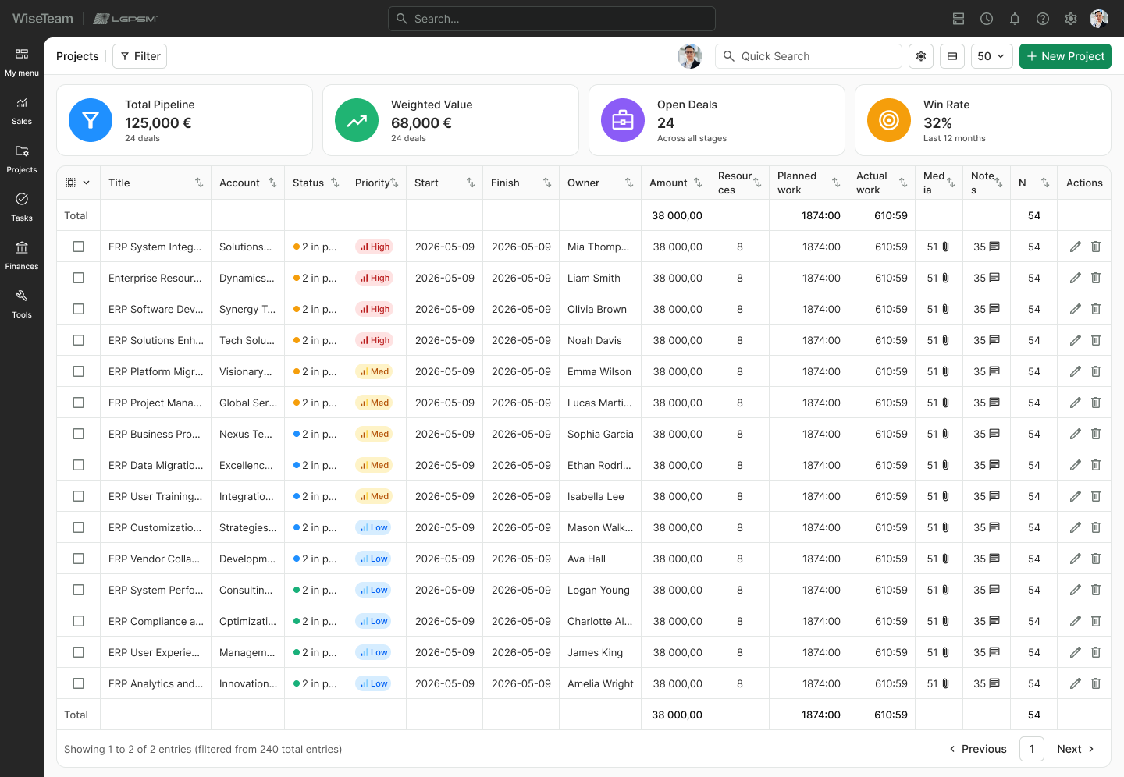Open user avatar in top right corner

(x=1099, y=19)
